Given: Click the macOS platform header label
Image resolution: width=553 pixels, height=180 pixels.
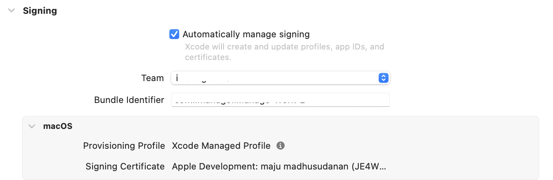Looking at the screenshot, I should click(x=58, y=126).
